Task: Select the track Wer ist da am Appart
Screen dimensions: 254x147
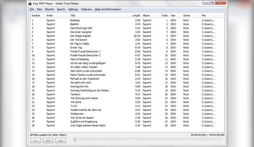Action: click(x=82, y=118)
